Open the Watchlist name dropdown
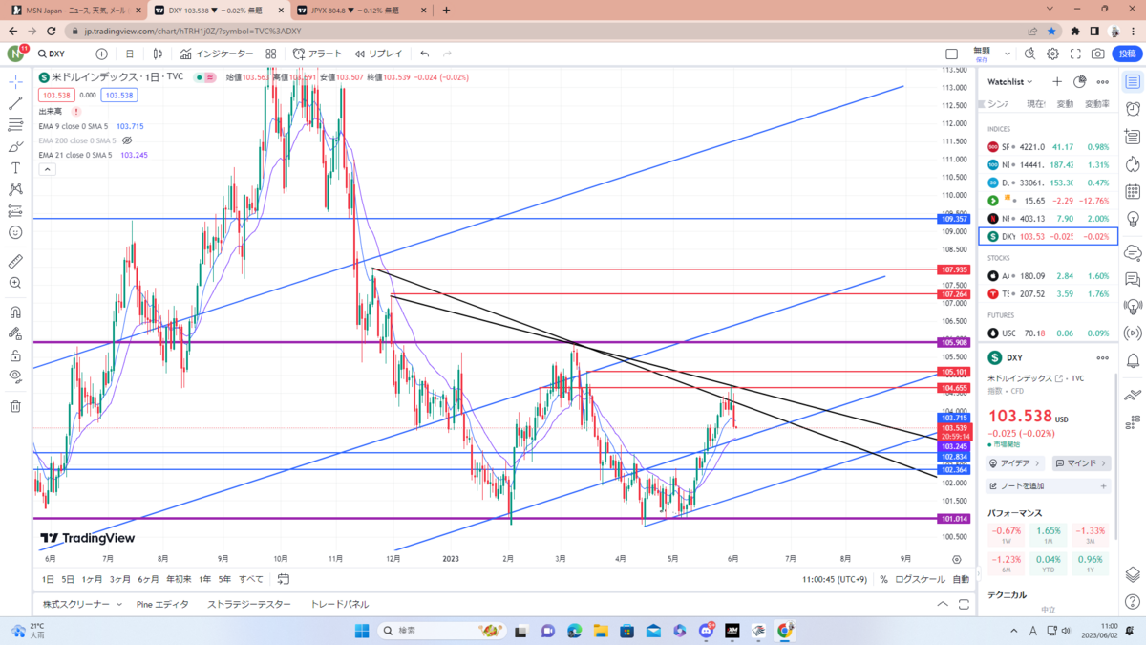 click(x=1010, y=82)
